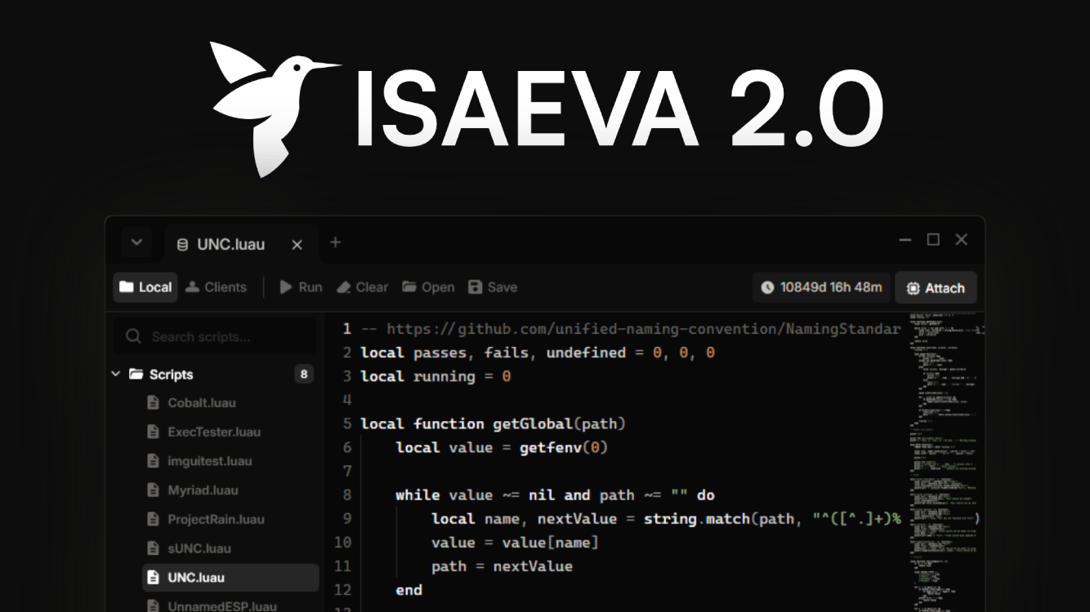Select the UNC.luau editor tab
The height and width of the screenshot is (612, 1090).
click(x=240, y=243)
